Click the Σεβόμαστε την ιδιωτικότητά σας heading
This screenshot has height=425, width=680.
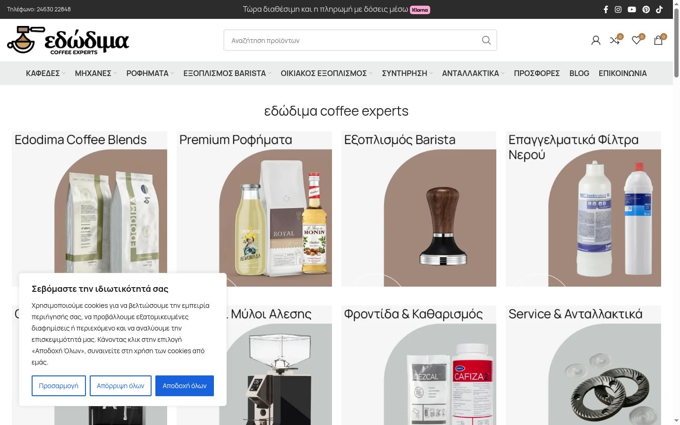pyautogui.click(x=100, y=289)
